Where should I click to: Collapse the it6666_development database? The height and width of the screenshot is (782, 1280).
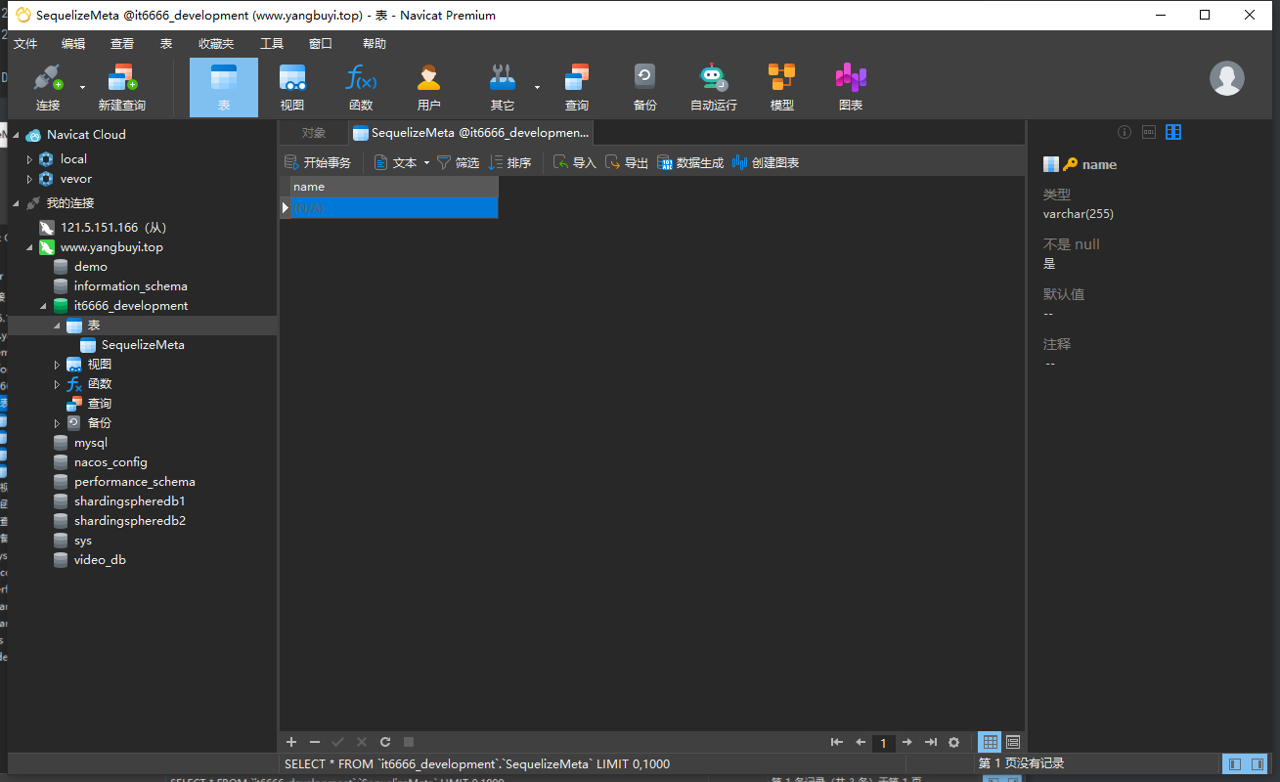click(x=43, y=306)
